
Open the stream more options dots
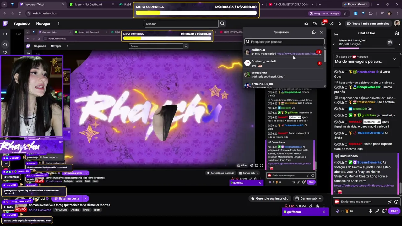(x=324, y=206)
